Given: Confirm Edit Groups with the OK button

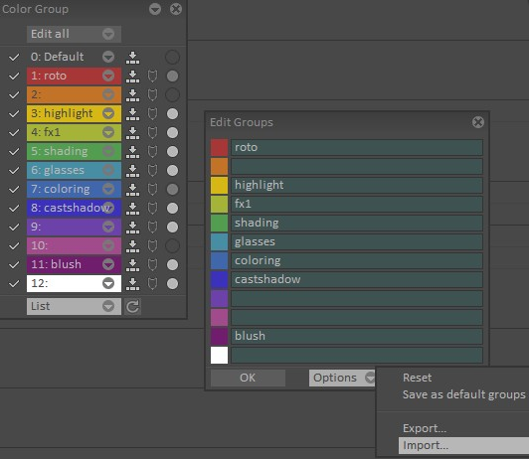Looking at the screenshot, I should click(x=248, y=378).
